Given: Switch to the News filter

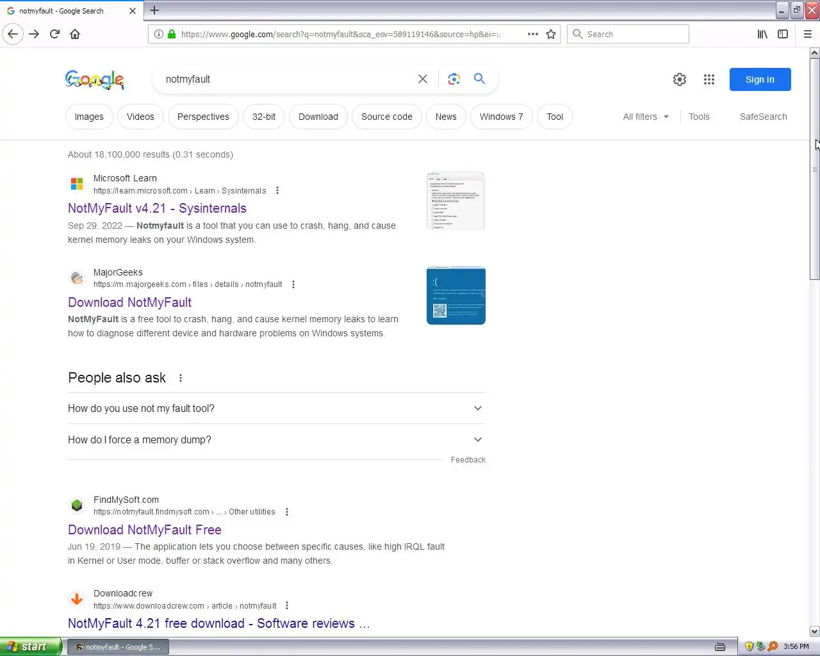Looking at the screenshot, I should coord(446,117).
